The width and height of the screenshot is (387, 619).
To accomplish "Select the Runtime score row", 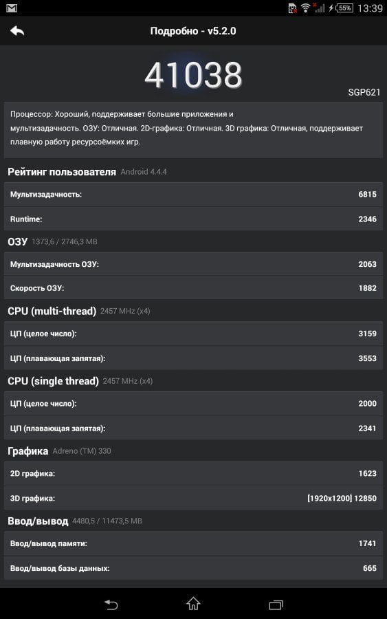I will (x=193, y=219).
